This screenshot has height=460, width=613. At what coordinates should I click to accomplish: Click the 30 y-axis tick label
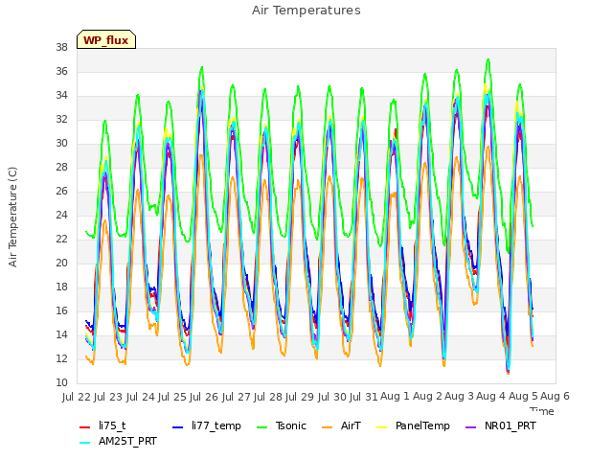tap(61, 144)
